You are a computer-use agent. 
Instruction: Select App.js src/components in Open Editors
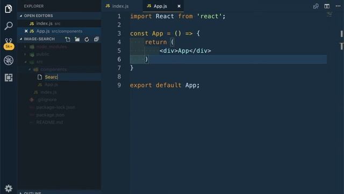(59, 31)
